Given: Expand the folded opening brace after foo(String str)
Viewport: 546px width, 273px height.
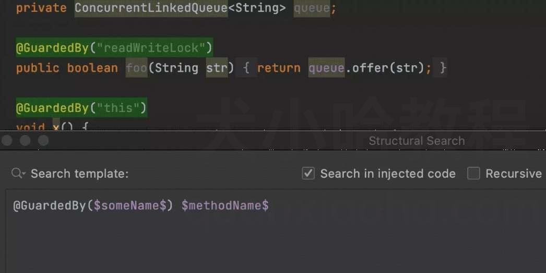Looking at the screenshot, I should click(x=246, y=68).
